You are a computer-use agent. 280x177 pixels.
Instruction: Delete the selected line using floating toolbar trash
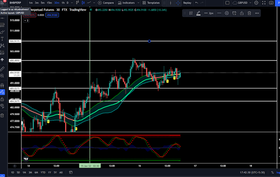249,13
